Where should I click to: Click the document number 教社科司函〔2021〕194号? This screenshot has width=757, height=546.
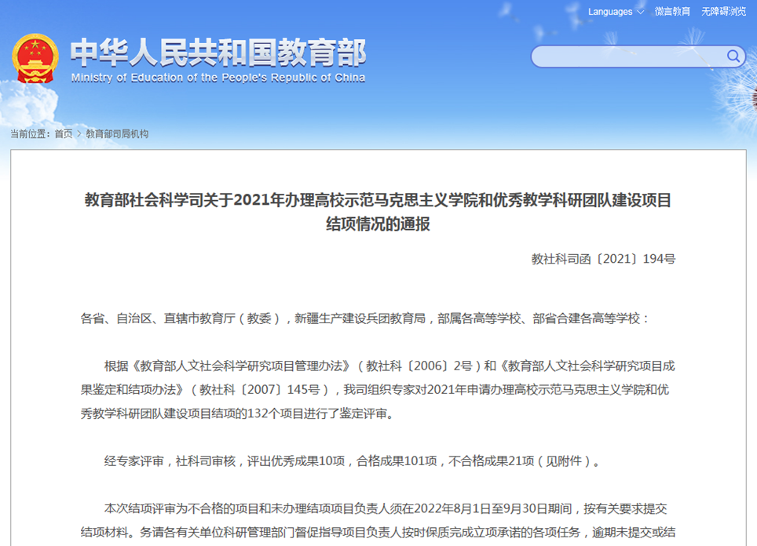603,259
